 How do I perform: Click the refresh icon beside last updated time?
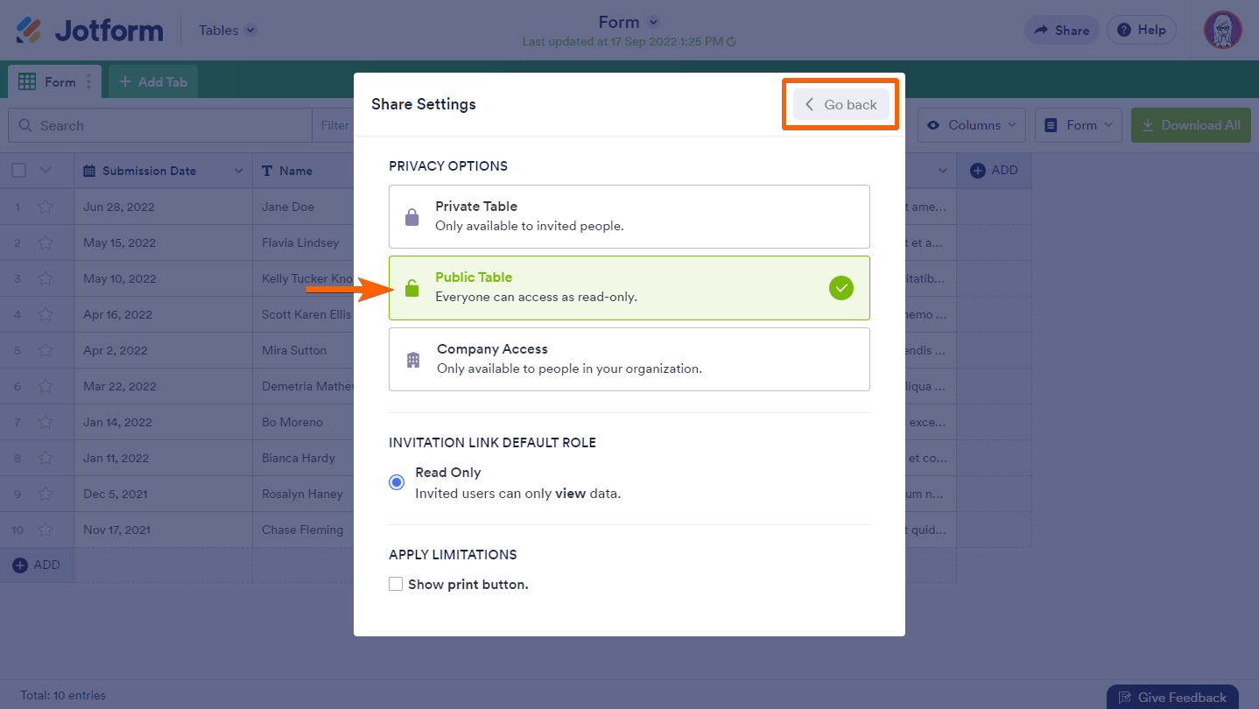point(731,41)
